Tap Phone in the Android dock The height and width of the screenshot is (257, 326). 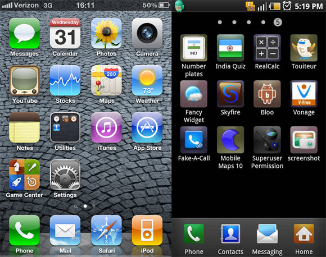(194, 234)
